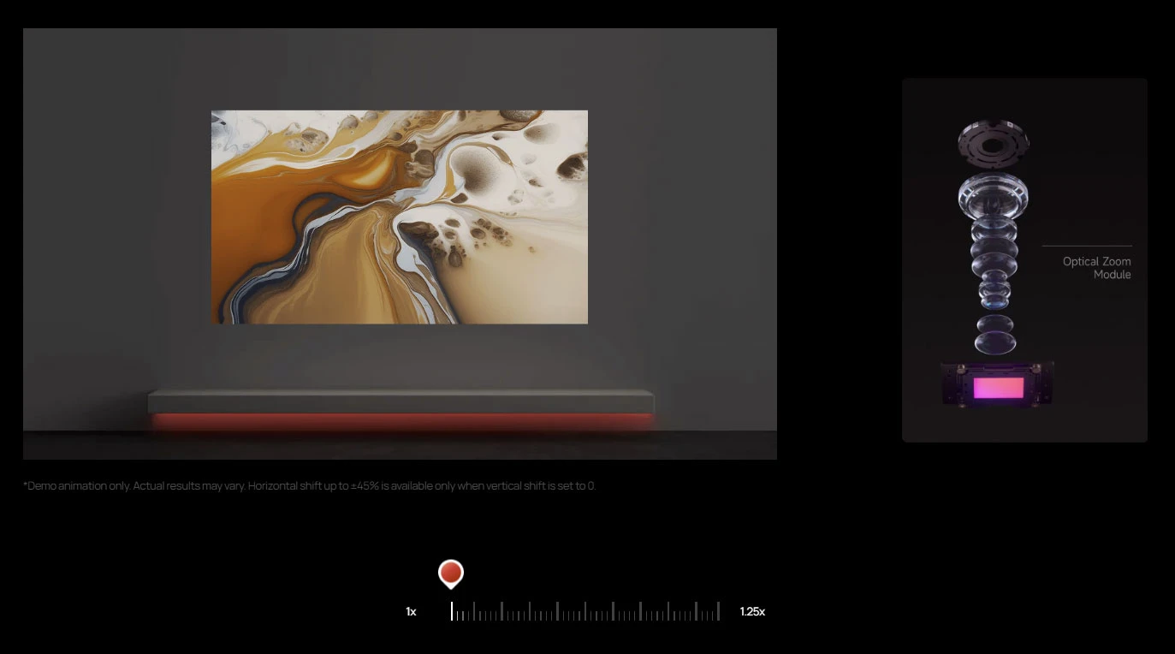
Task: Click the red zoom slider handle
Action: tap(451, 573)
